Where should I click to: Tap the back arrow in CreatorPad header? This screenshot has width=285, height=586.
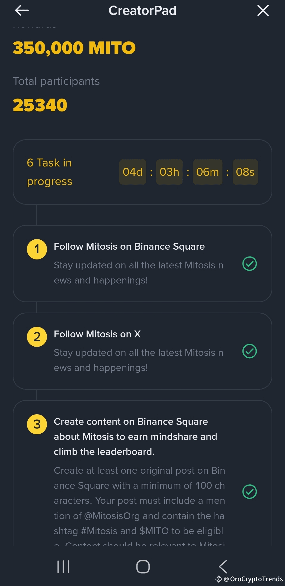pos(22,11)
